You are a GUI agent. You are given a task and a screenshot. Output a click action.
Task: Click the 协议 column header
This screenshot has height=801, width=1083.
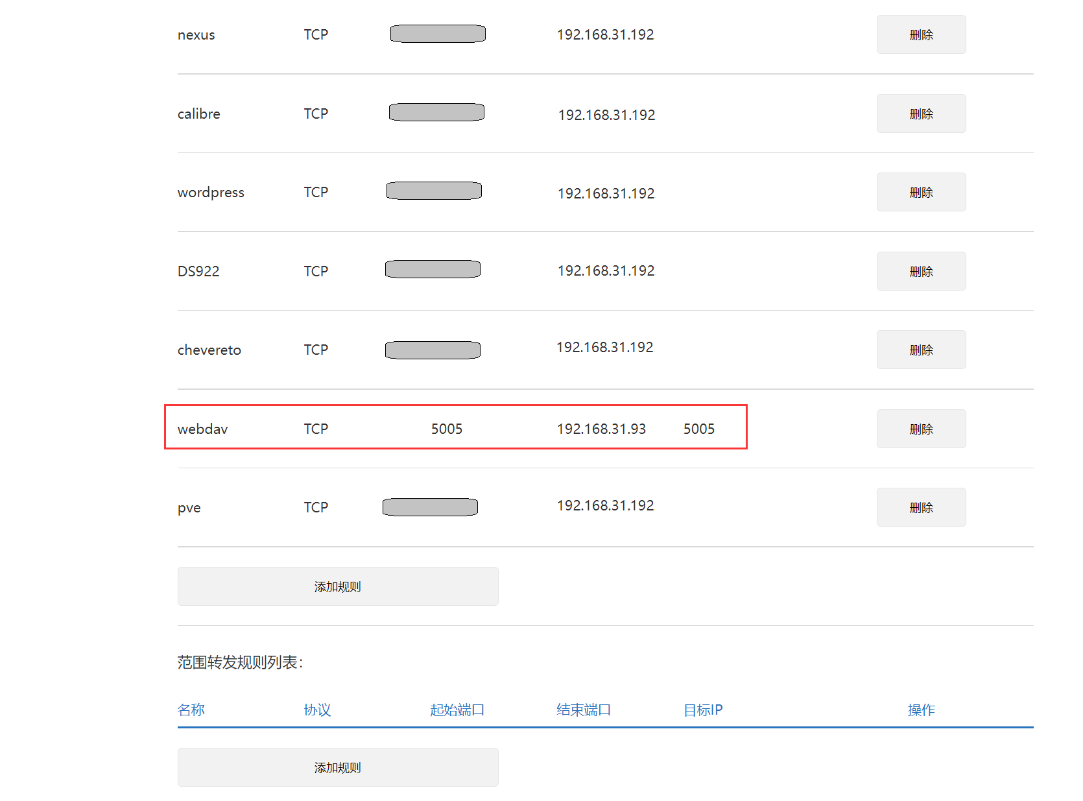[317, 710]
